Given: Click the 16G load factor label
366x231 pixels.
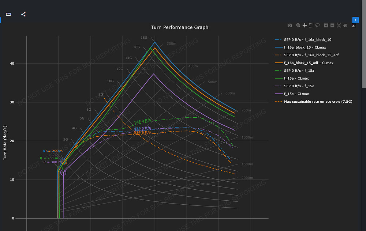Looking at the screenshot, I should [137, 47].
